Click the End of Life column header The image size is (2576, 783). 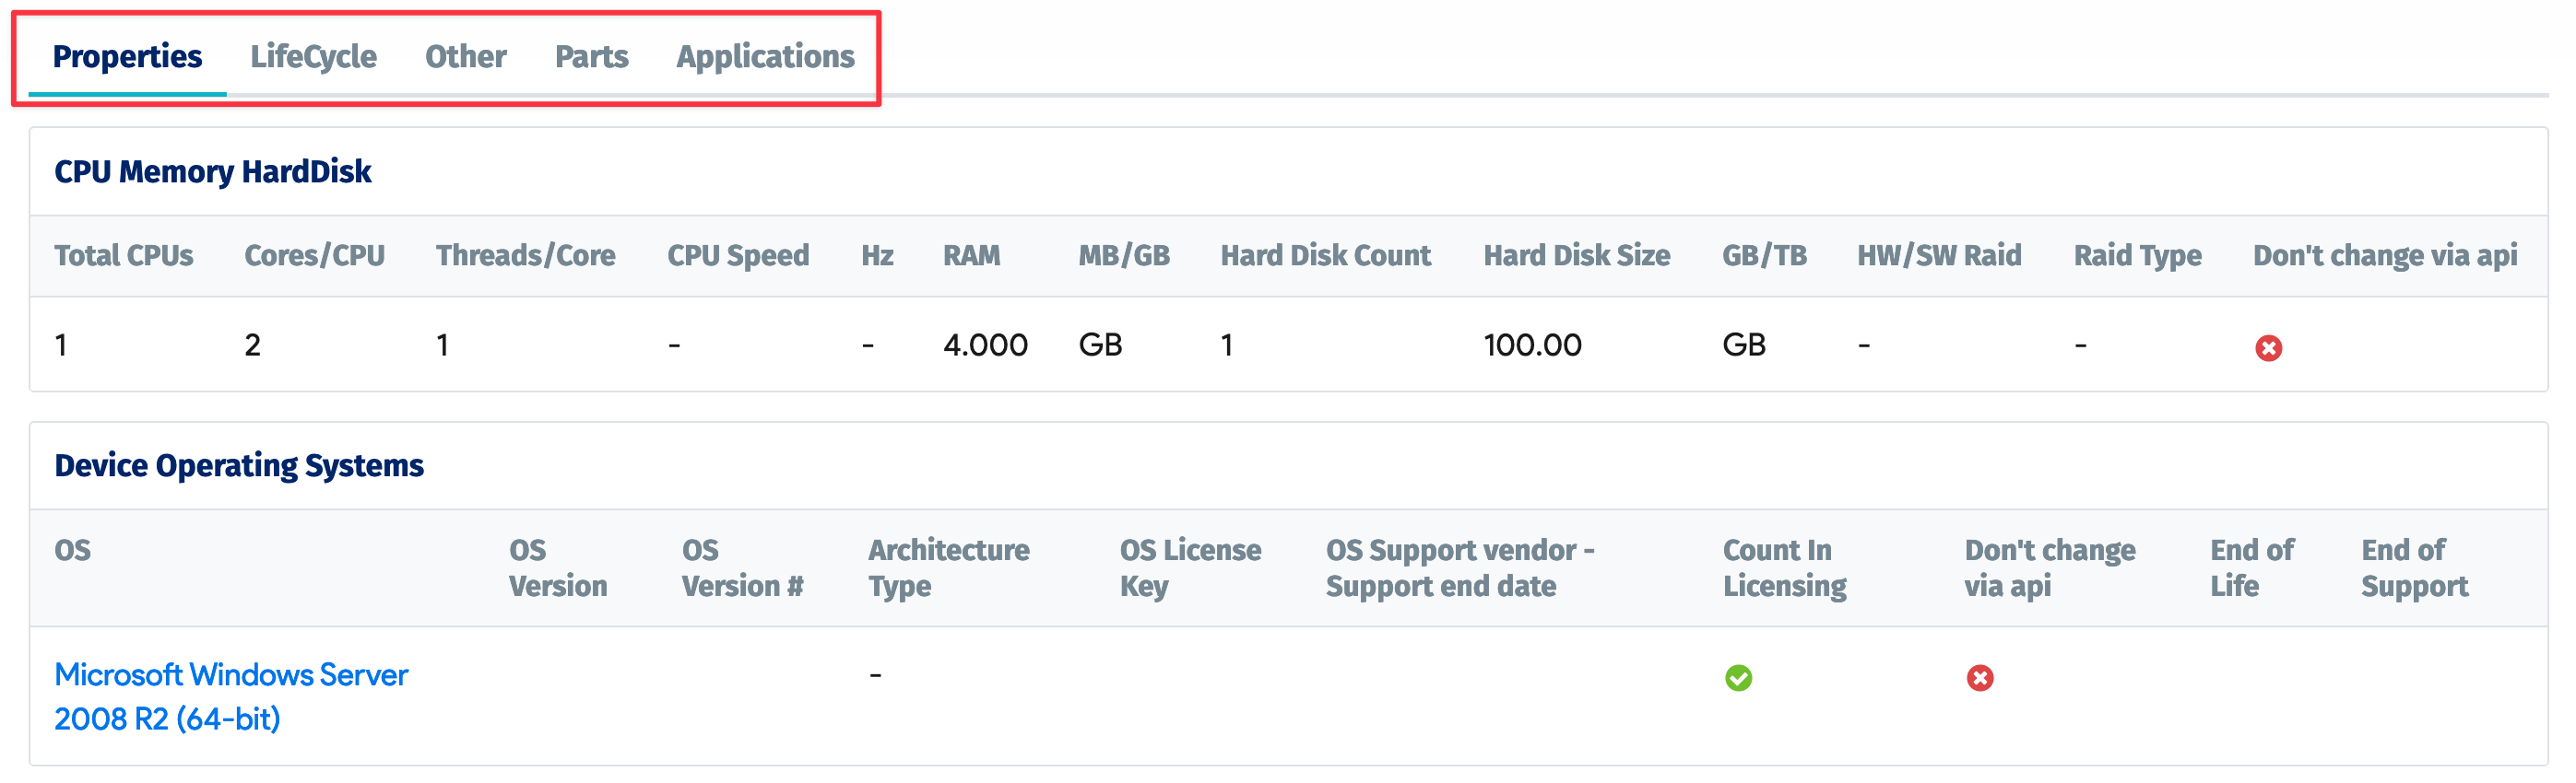(2251, 567)
